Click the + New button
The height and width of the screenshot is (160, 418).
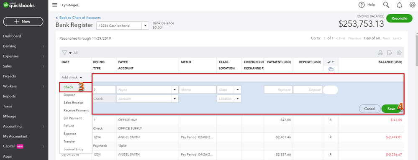tap(23, 22)
